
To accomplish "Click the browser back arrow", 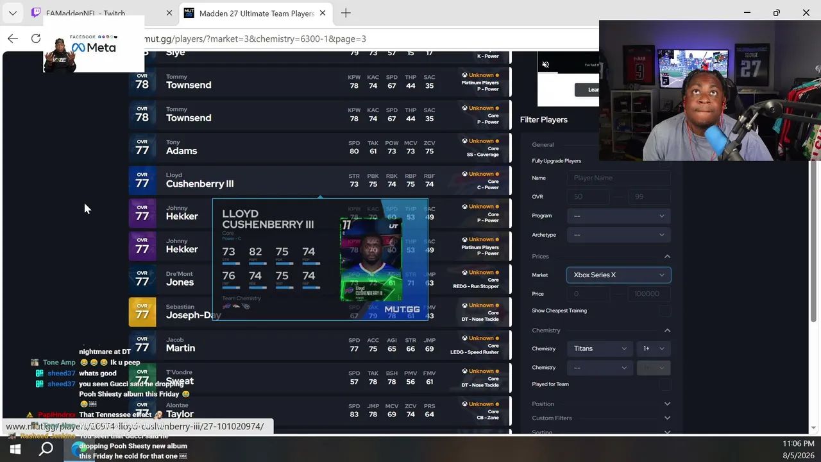I will [13, 38].
